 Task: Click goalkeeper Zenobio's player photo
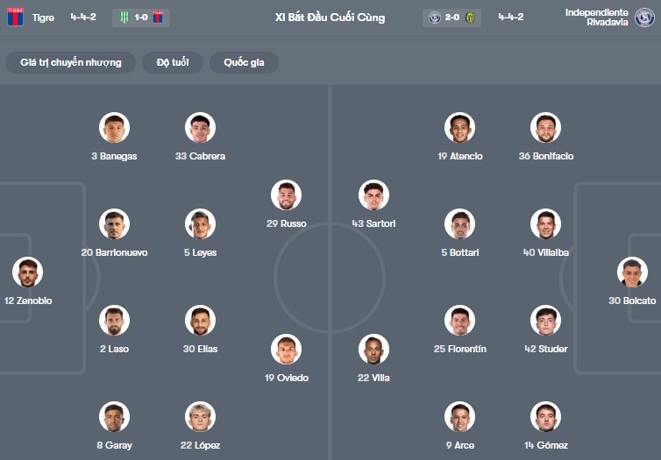(27, 272)
